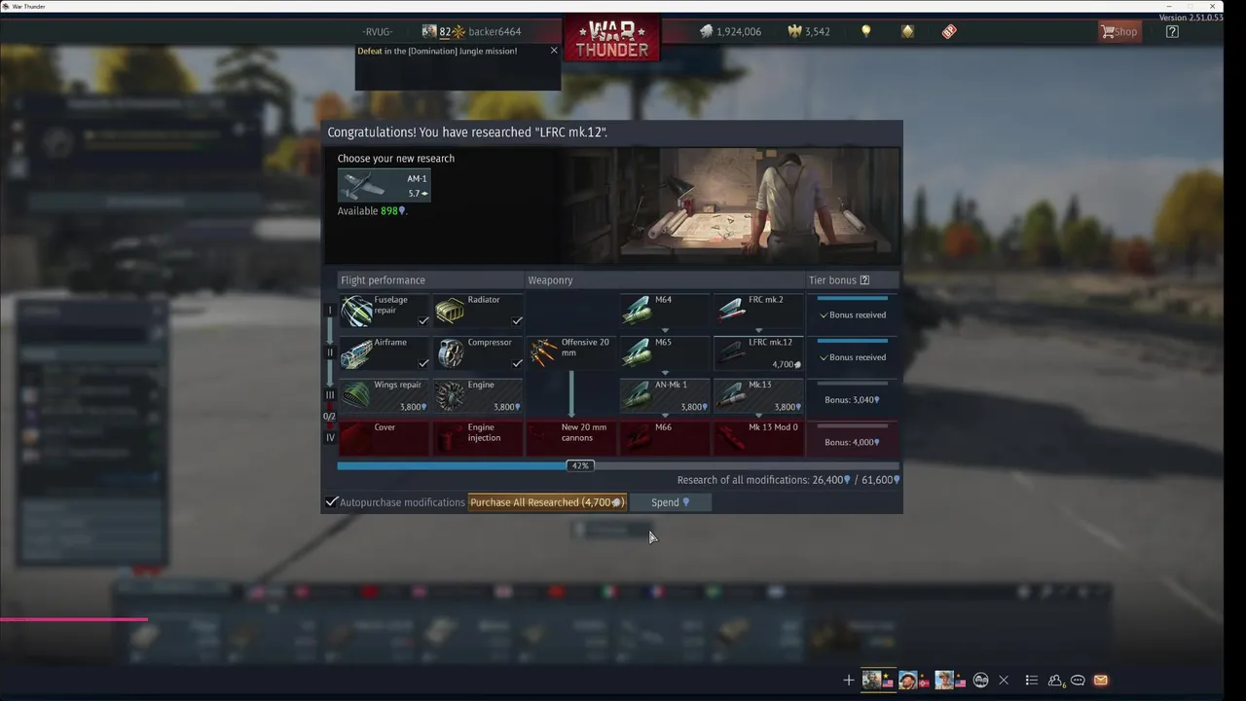The image size is (1246, 701).
Task: Click the plus icon to invite squad member
Action: click(x=849, y=681)
